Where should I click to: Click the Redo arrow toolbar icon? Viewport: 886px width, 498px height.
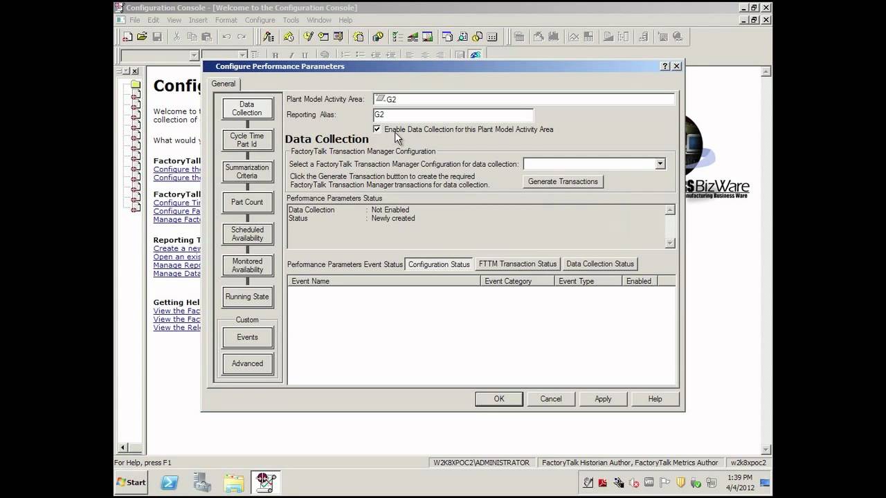tap(241, 37)
